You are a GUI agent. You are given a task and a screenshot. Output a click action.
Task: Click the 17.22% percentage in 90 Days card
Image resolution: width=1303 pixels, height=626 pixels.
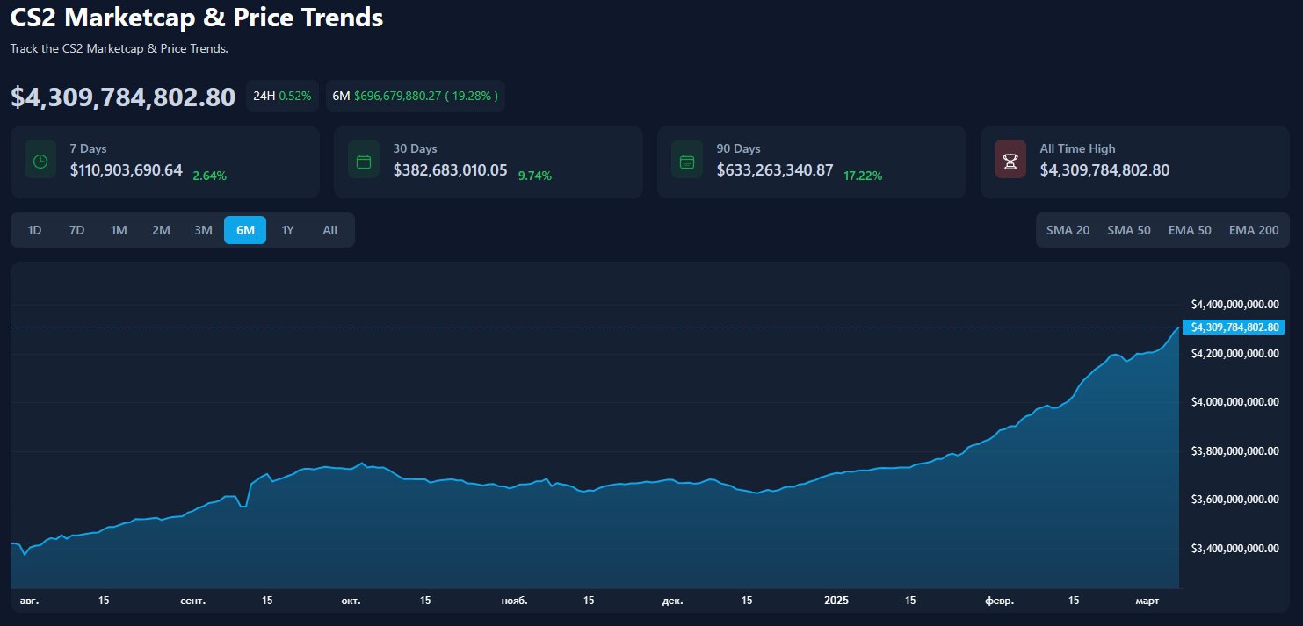click(863, 176)
